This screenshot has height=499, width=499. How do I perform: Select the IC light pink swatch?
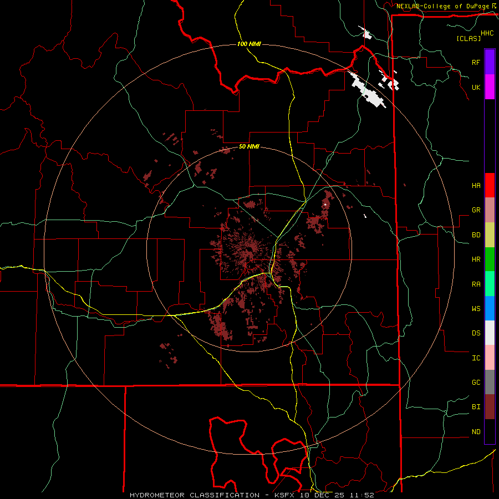pos(490,358)
